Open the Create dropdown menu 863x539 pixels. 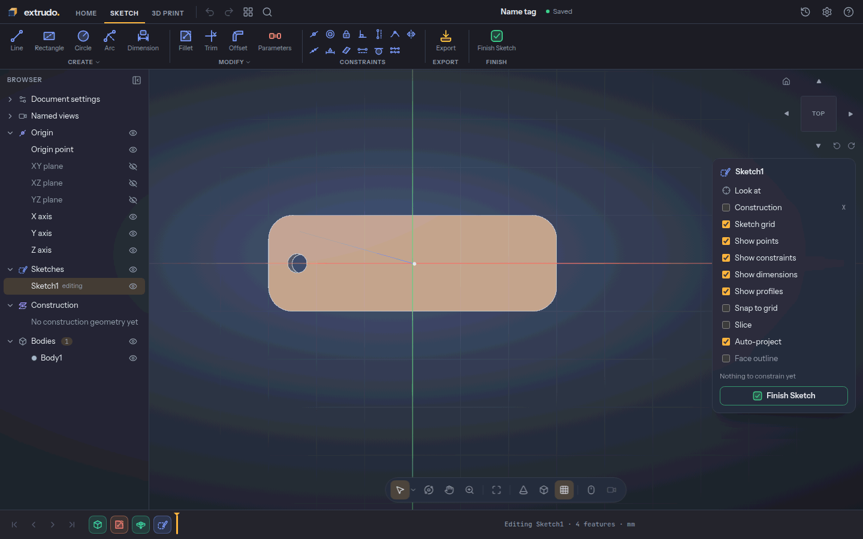pyautogui.click(x=83, y=62)
